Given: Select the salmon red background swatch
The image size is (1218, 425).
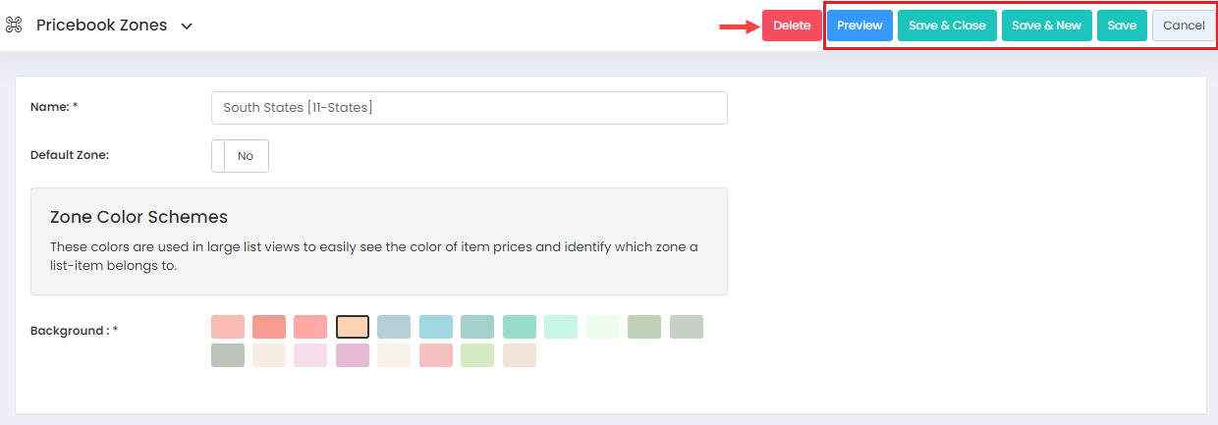Looking at the screenshot, I should pos(269,327).
